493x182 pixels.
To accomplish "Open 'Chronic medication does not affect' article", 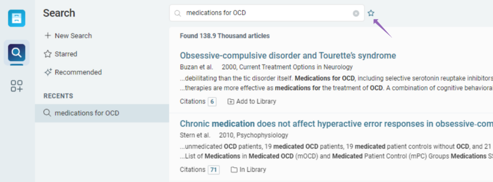I will tap(337, 124).
